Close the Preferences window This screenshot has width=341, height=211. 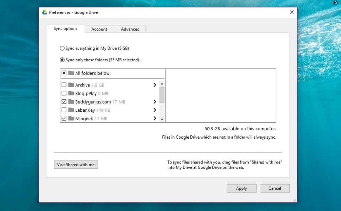pyautogui.click(x=292, y=12)
